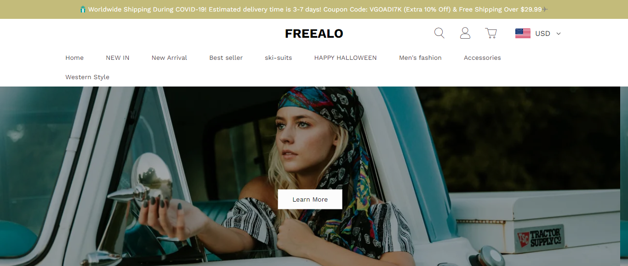Open the Western Style category
The width and height of the screenshot is (628, 266).
pos(87,77)
